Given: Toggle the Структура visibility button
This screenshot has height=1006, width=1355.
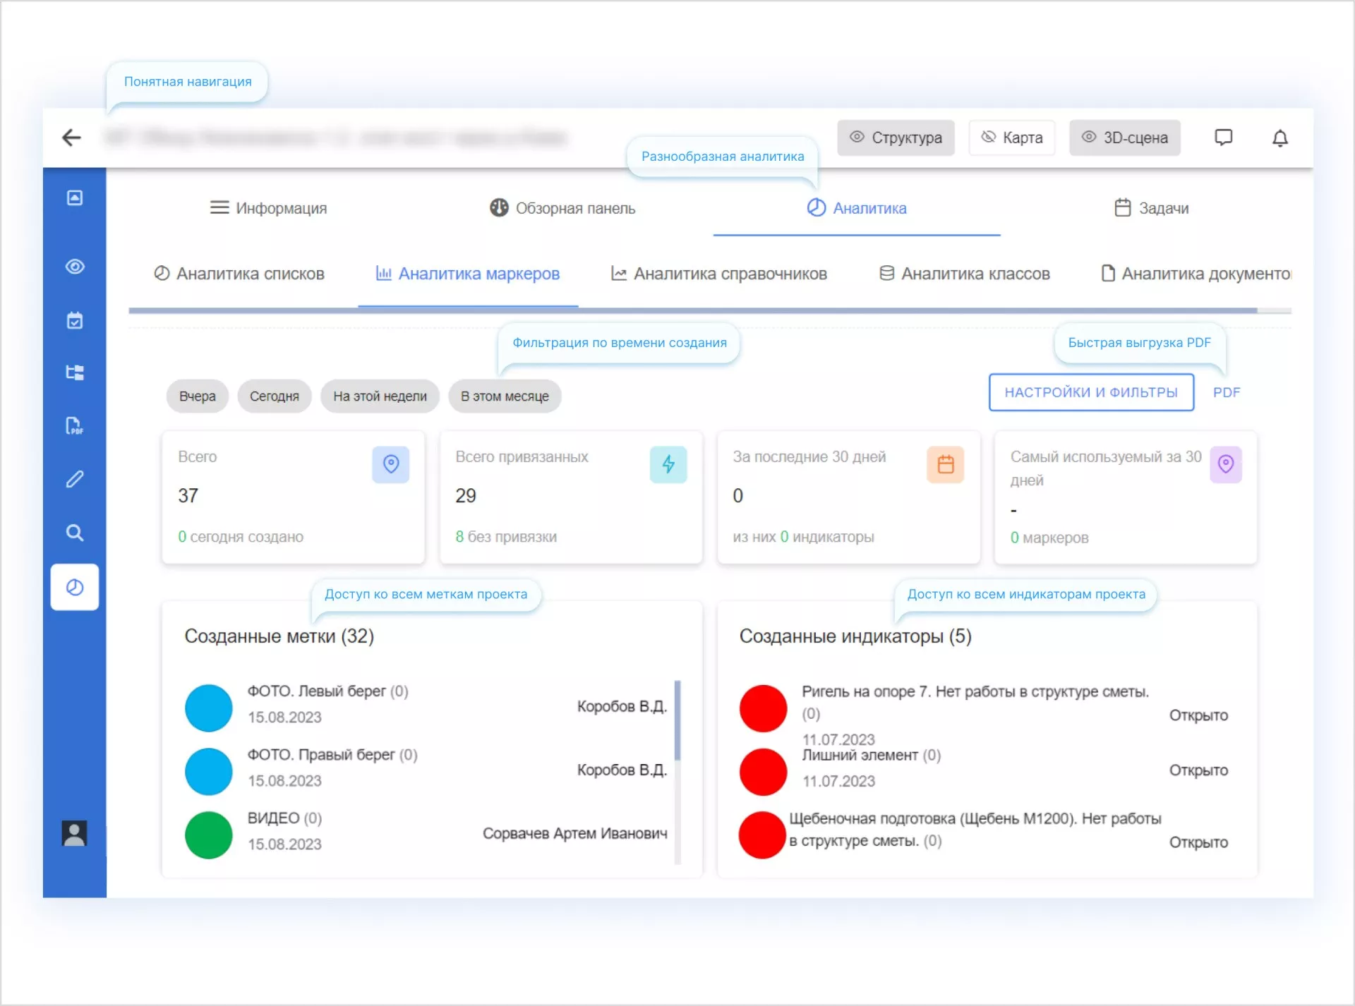Looking at the screenshot, I should point(896,138).
